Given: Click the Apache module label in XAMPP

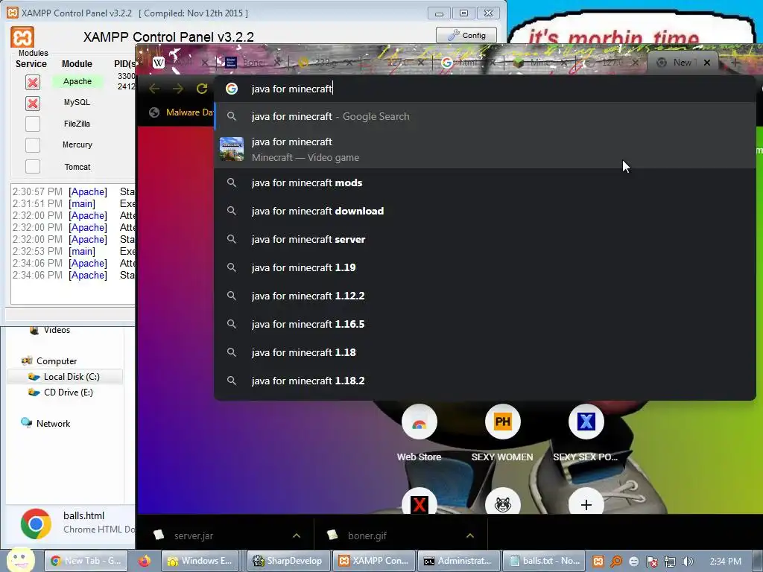Looking at the screenshot, I should (77, 81).
